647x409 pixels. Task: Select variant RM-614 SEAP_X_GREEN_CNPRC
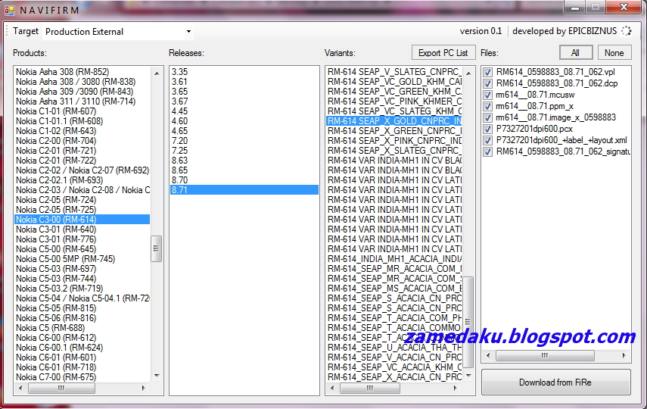[x=394, y=131]
